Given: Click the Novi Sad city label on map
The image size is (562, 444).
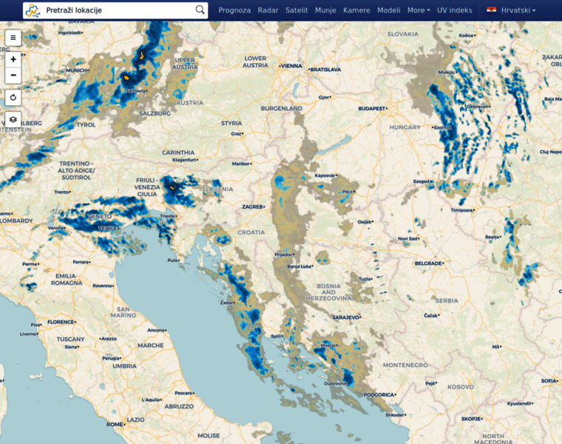Looking at the screenshot, I should point(407,238).
